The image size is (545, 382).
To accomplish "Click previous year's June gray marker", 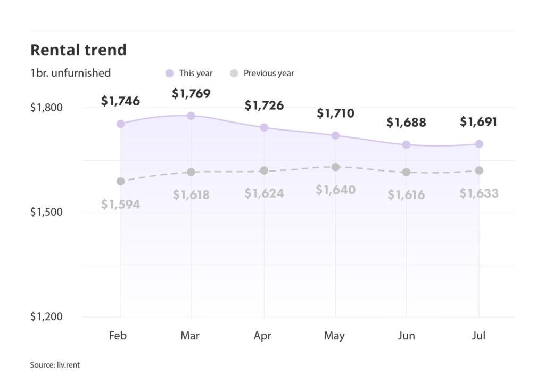I will pos(406,172).
